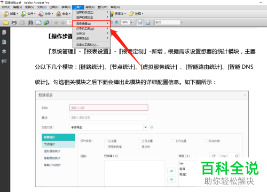Click the Print icon in toolbar

(x=14, y=22)
